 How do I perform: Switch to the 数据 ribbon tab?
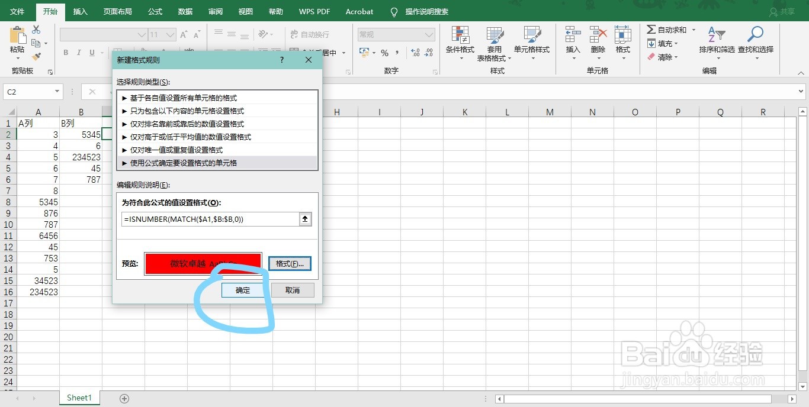point(184,11)
